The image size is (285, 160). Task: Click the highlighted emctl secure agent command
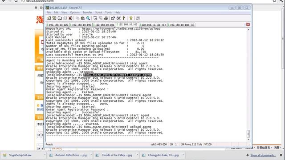118,75
